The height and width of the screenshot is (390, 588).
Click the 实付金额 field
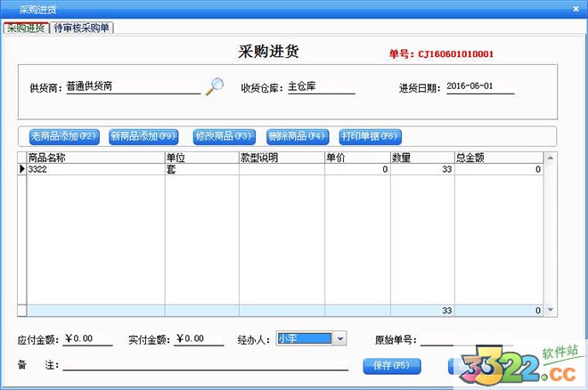click(x=199, y=339)
